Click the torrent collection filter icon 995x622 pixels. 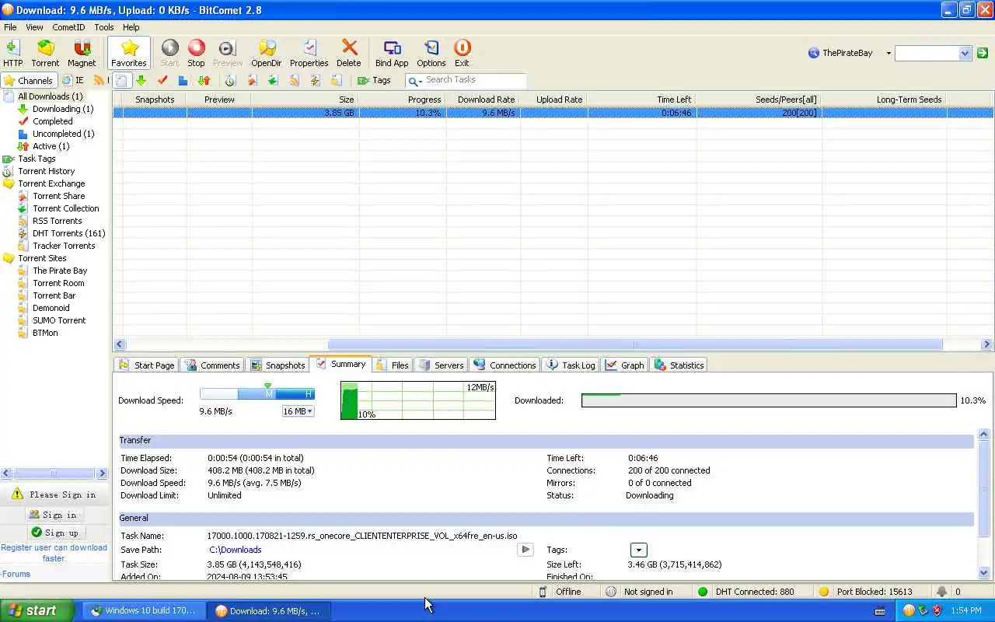[273, 80]
